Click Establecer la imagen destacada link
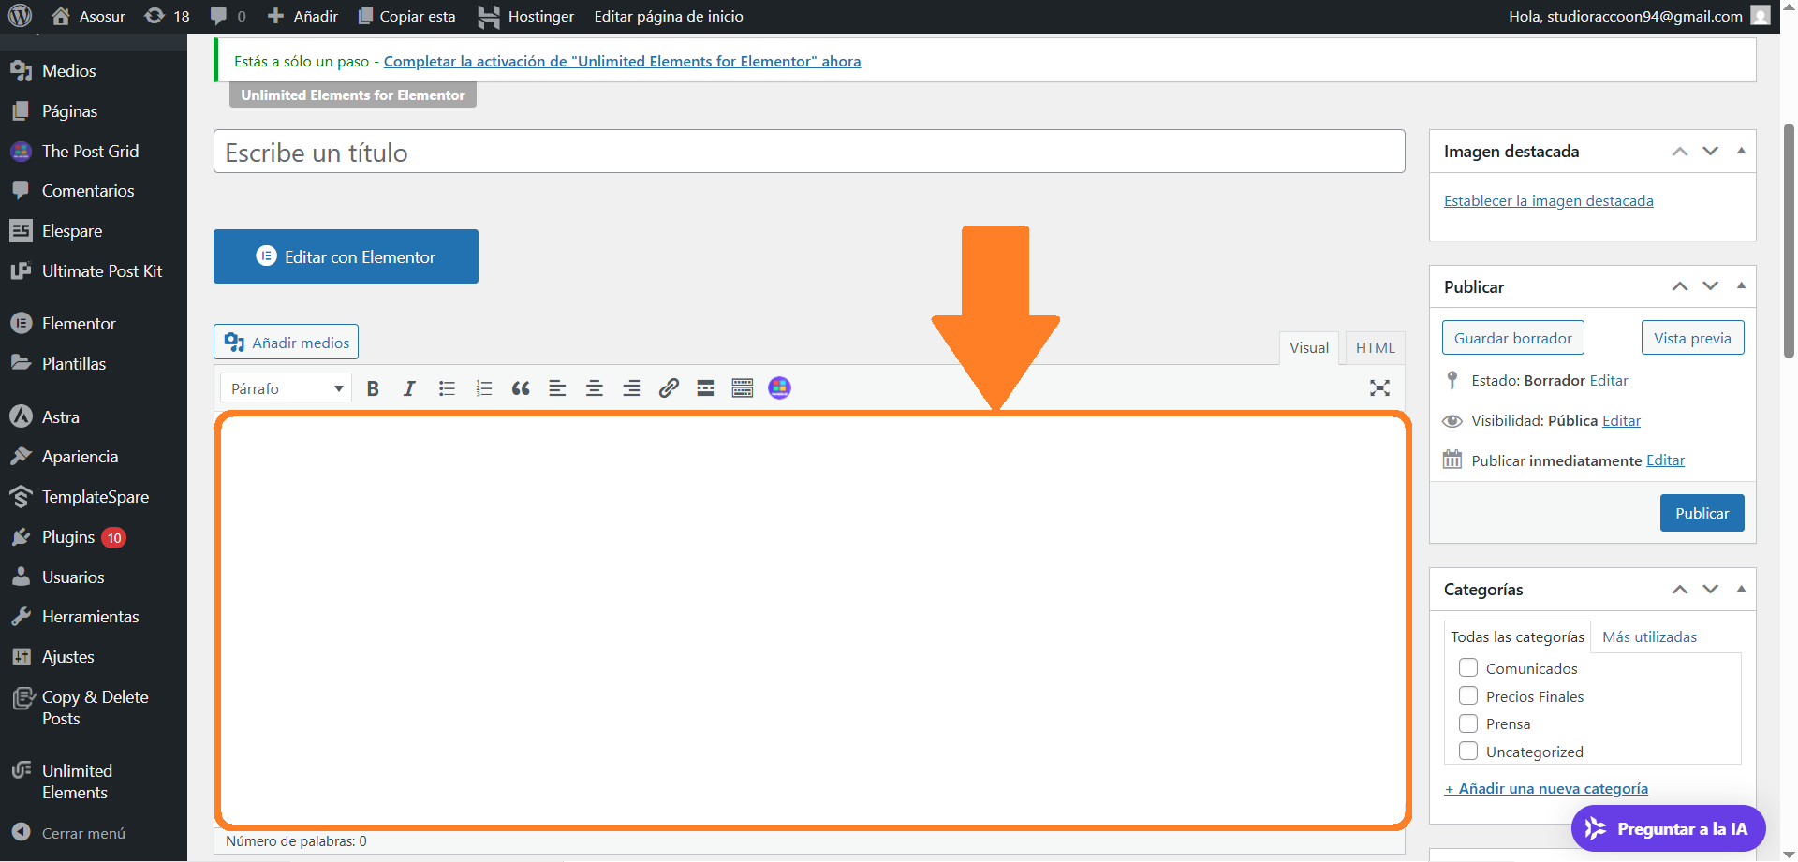This screenshot has height=862, width=1798. [x=1548, y=201]
